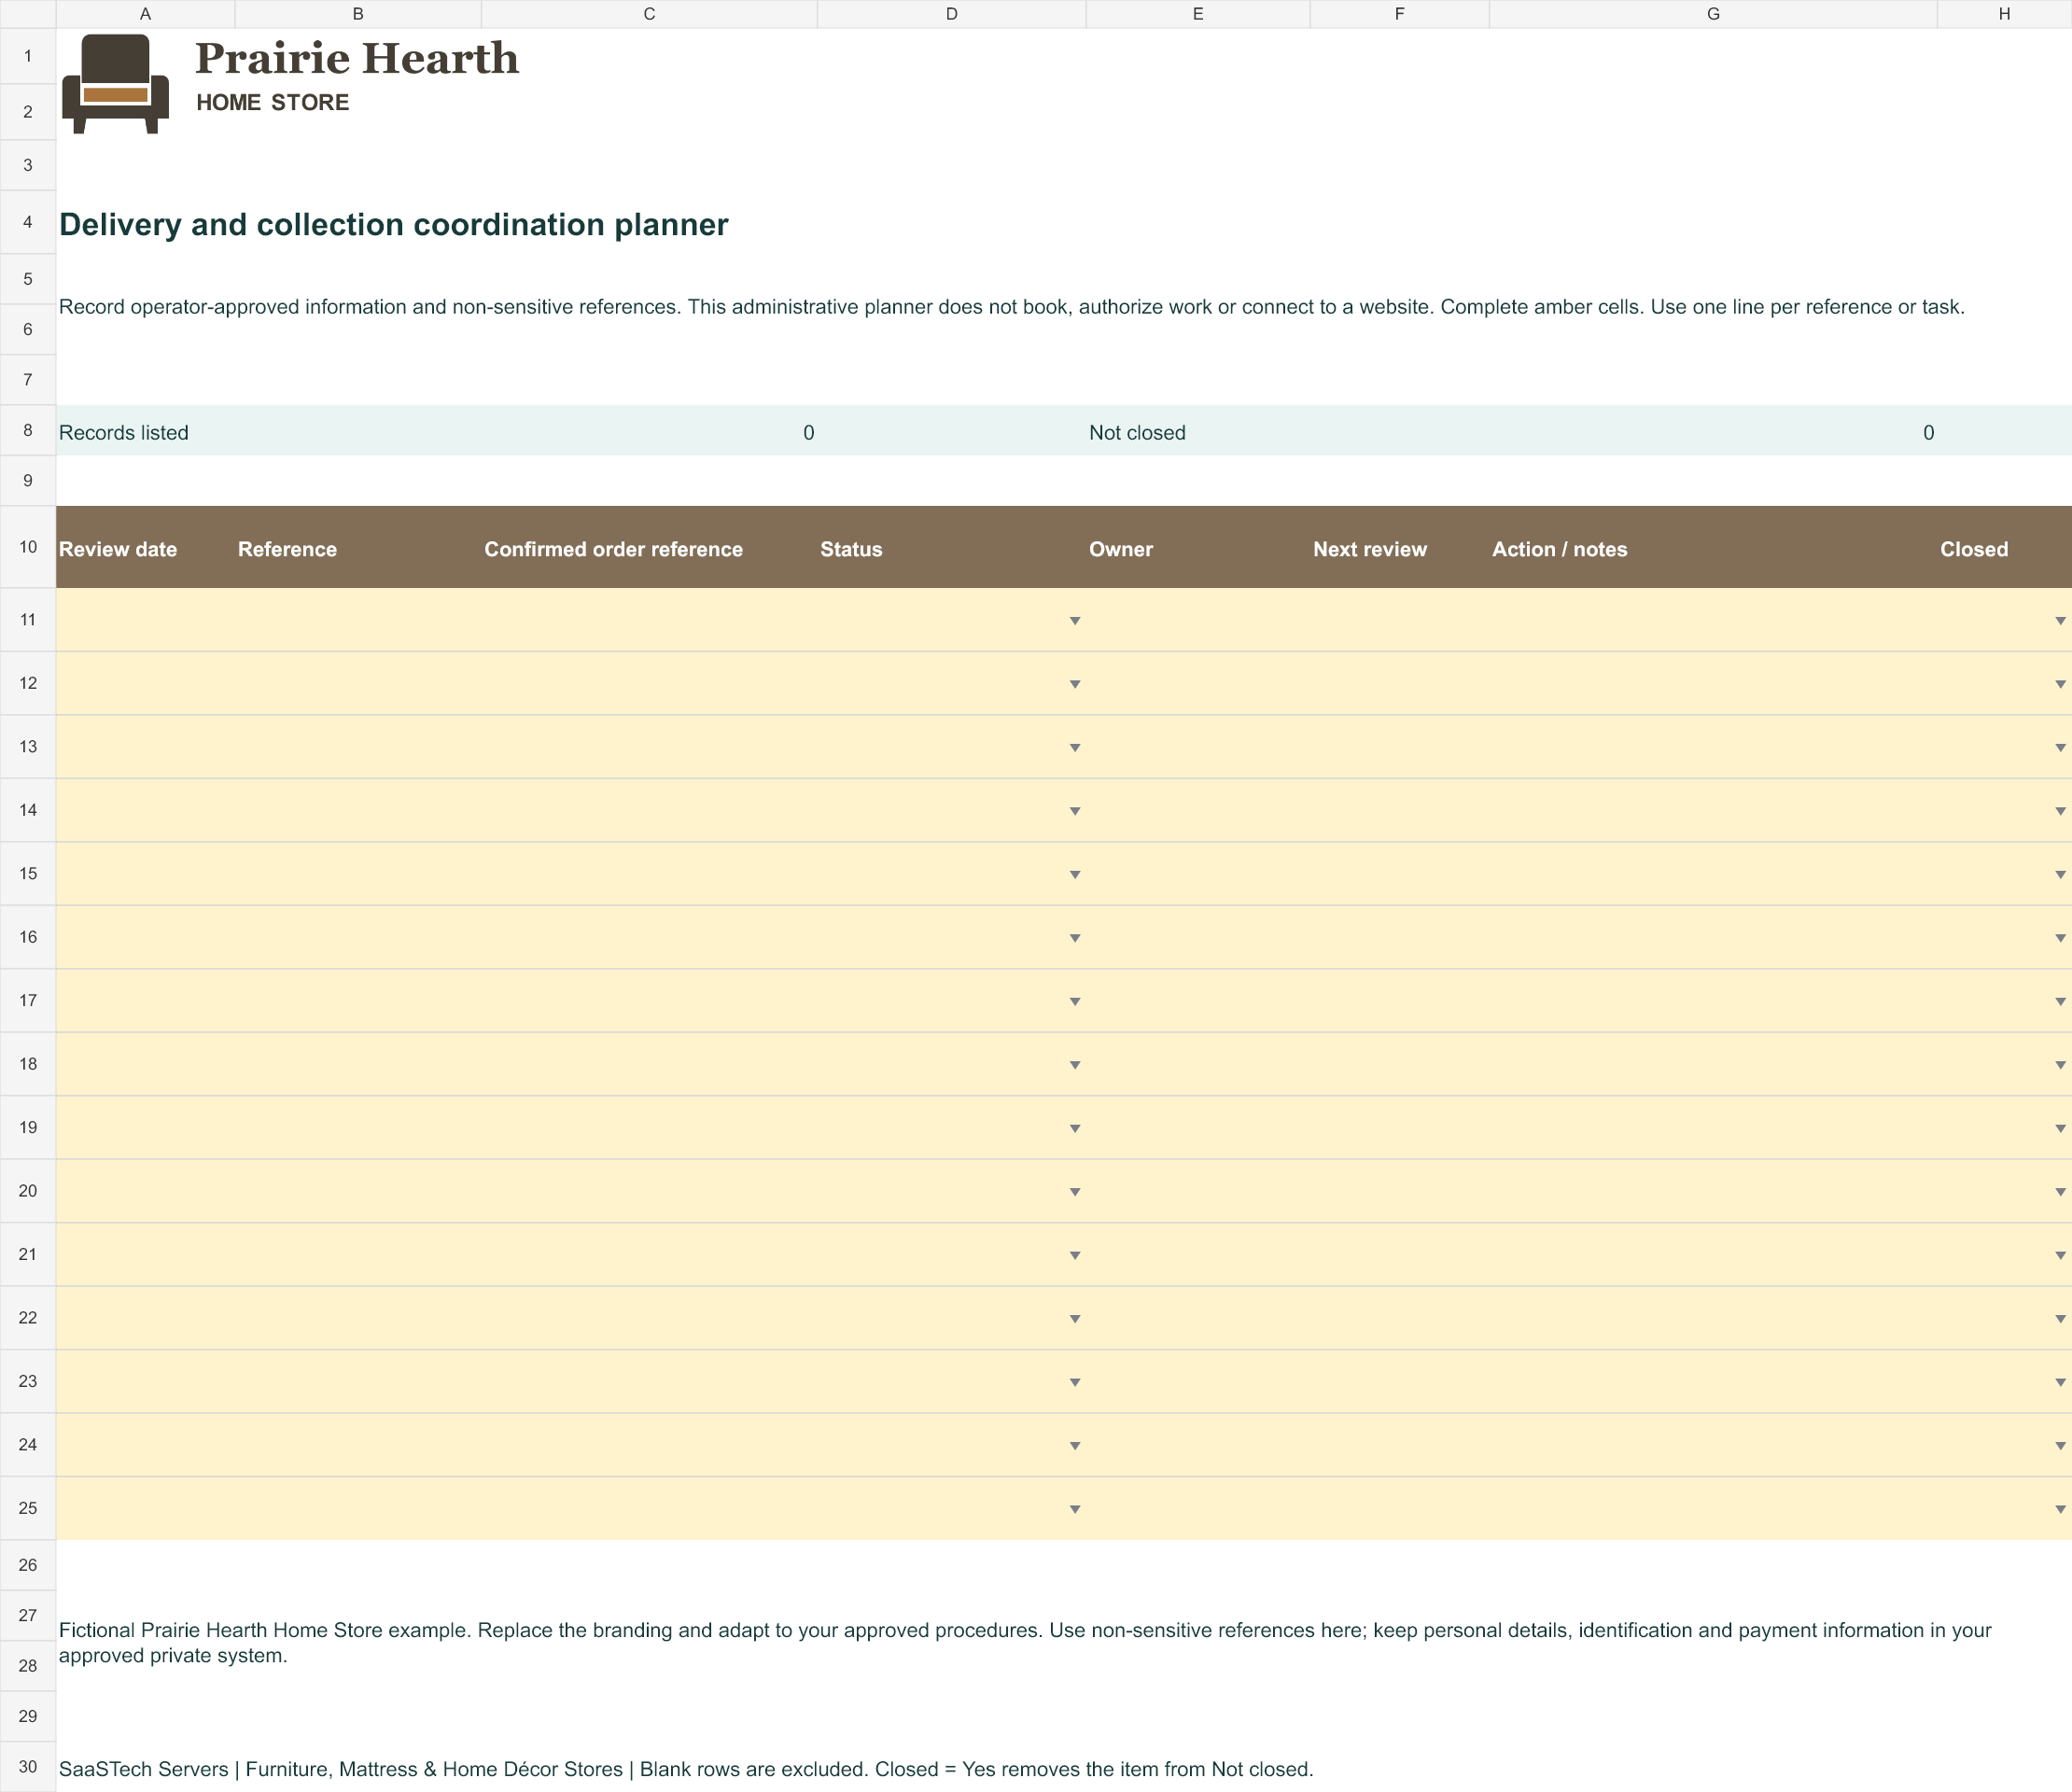The height and width of the screenshot is (1792, 2072).
Task: Click the SaaSTech Servers footer note
Action: (686, 1769)
